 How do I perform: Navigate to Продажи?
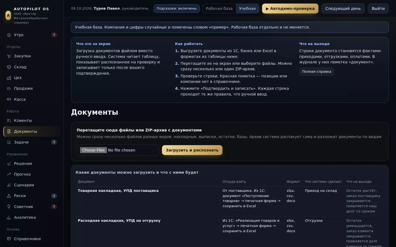(x=32, y=88)
